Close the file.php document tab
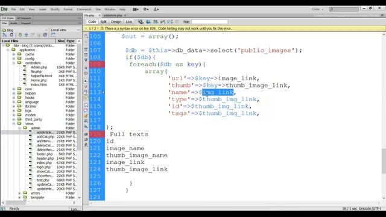This screenshot has width=386, height=217. tap(100, 16)
